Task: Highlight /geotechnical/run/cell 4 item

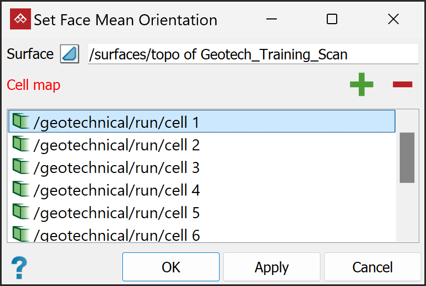Action: [117, 190]
